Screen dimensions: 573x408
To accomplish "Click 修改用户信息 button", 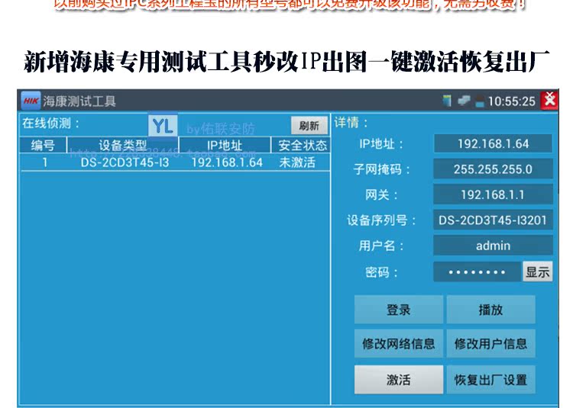I will 490,344.
